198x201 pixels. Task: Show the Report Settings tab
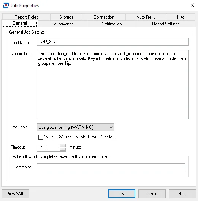(165, 24)
